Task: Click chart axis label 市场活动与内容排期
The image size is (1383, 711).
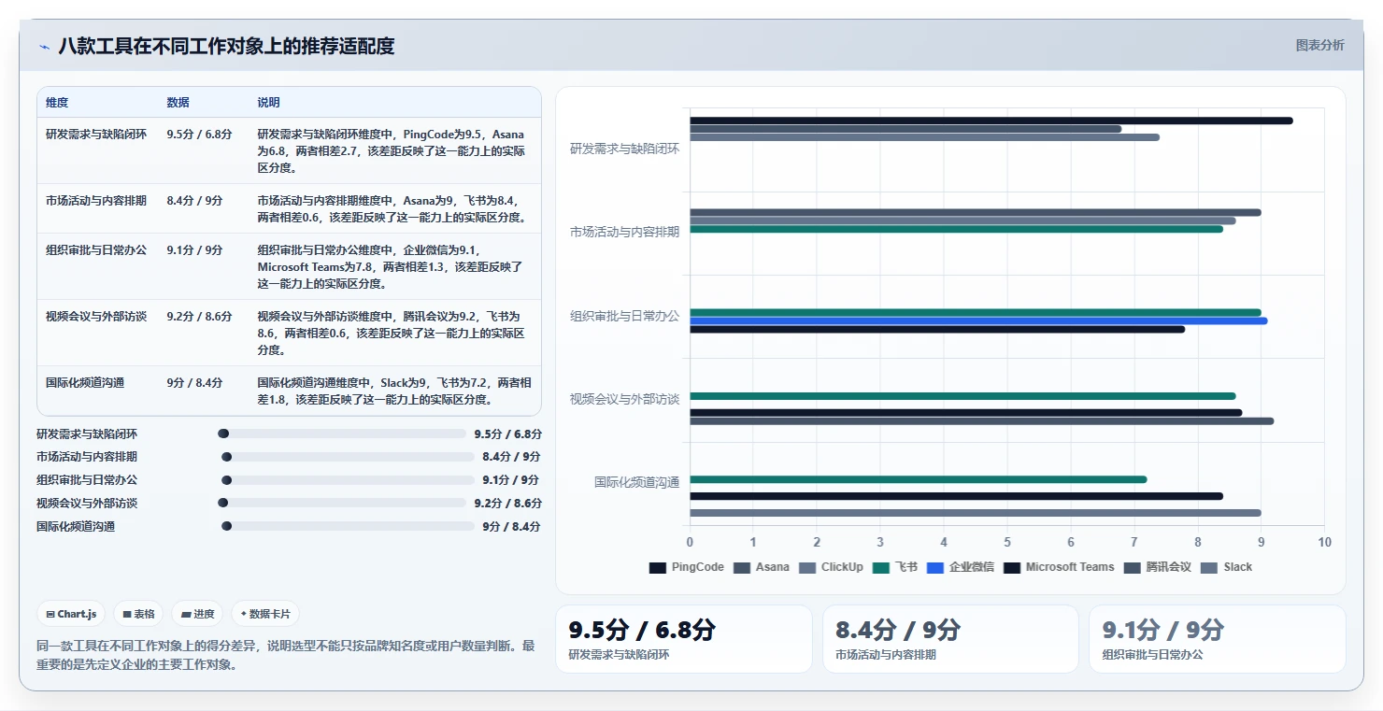Action: (x=625, y=232)
